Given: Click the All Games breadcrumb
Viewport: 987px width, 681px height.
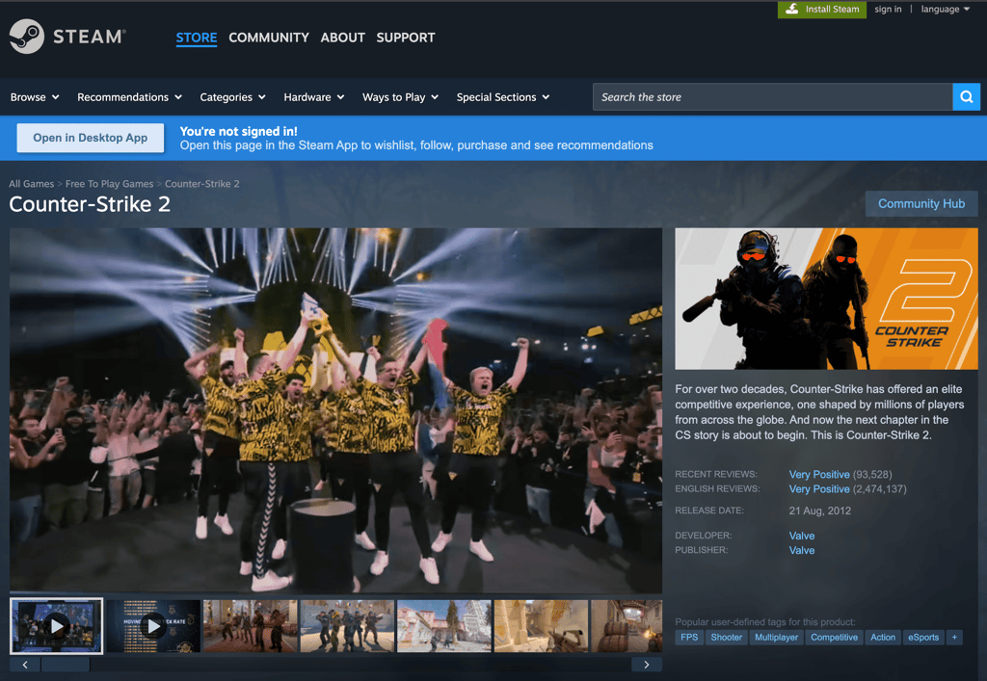Looking at the screenshot, I should [x=32, y=184].
